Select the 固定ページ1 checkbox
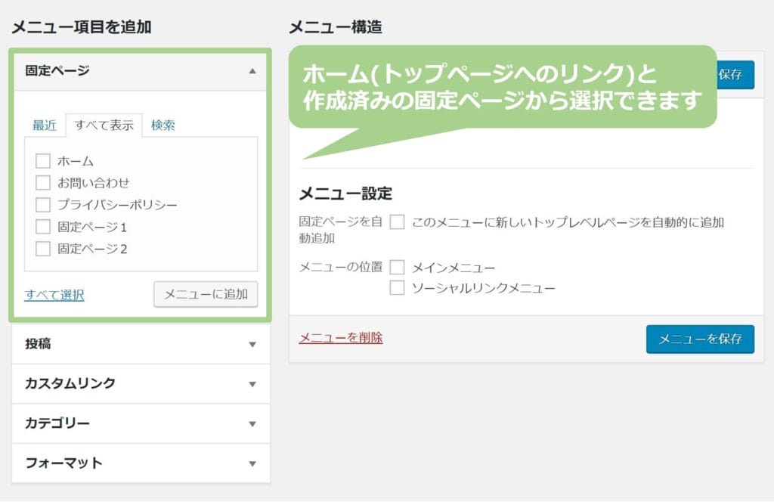Screen dimensions: 774x502 [43, 227]
